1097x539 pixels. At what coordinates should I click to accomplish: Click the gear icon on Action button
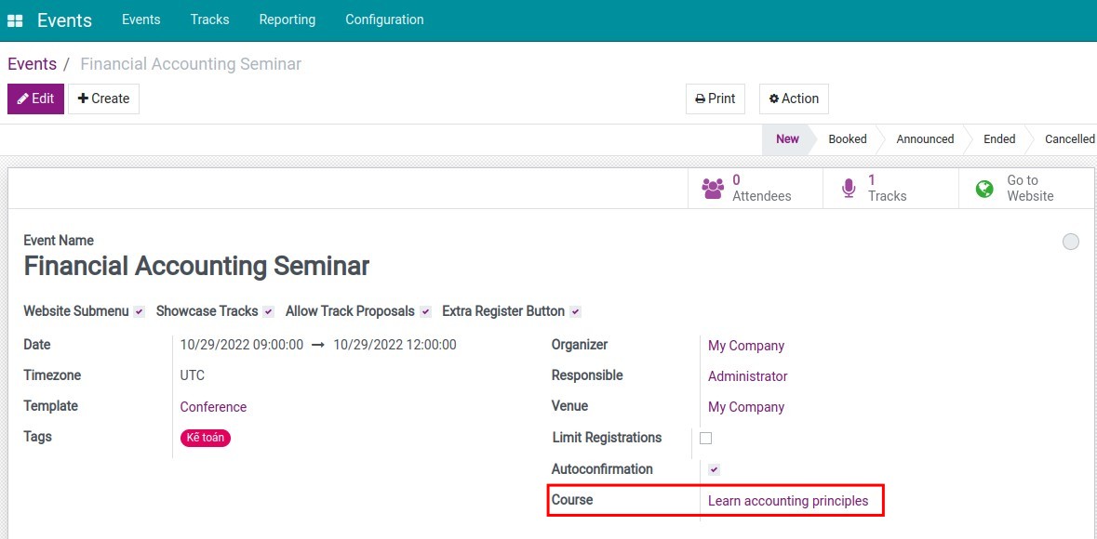tap(773, 99)
